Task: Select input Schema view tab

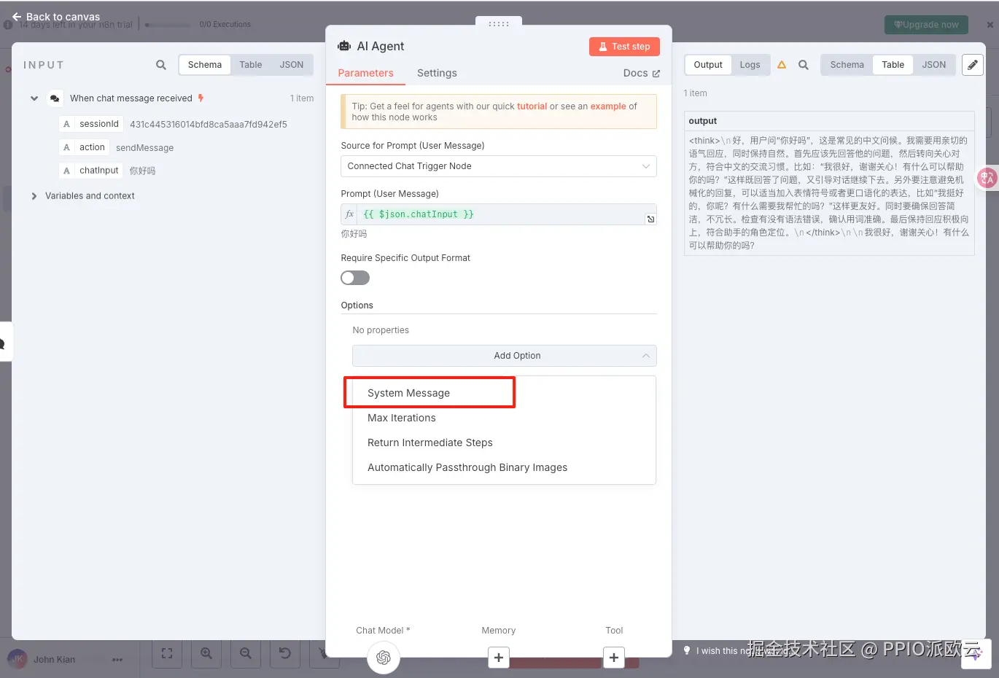Action: pos(205,65)
